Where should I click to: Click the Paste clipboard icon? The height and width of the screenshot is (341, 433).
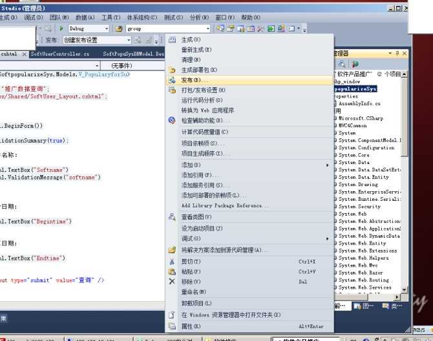click(172, 271)
